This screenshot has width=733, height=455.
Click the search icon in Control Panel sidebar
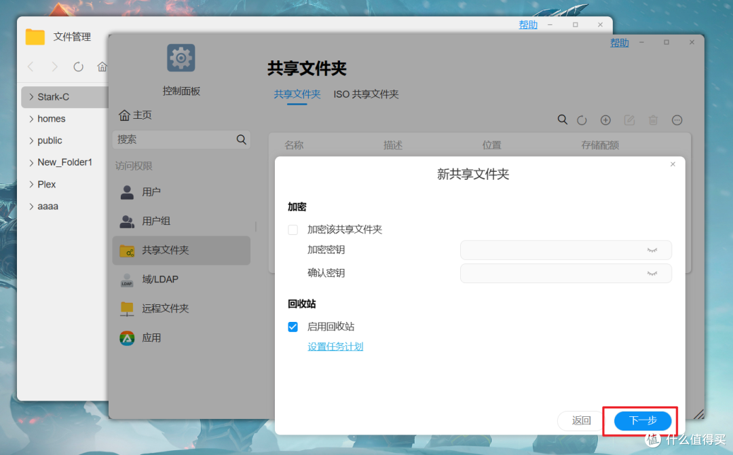241,139
